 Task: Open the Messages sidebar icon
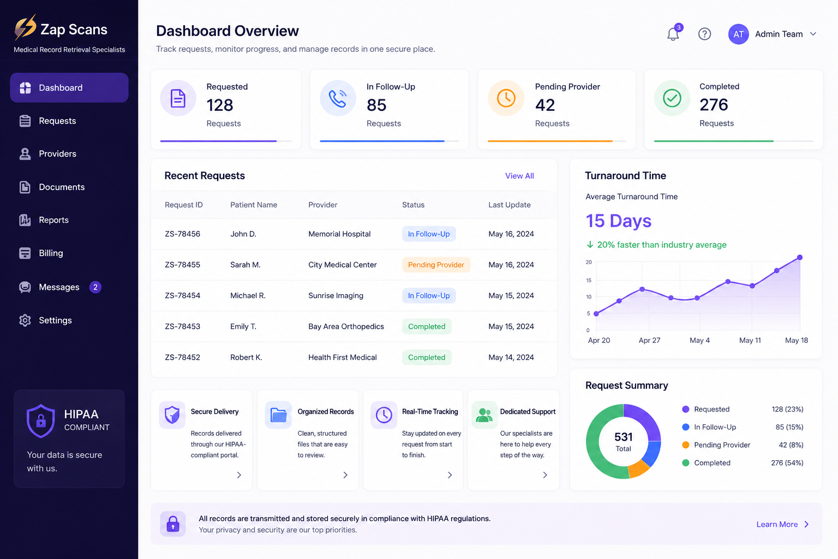pos(25,287)
